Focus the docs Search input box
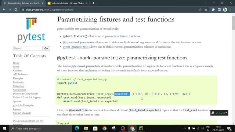 28,48
